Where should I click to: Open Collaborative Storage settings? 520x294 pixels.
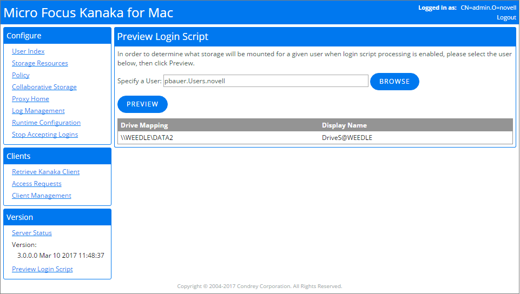(44, 87)
